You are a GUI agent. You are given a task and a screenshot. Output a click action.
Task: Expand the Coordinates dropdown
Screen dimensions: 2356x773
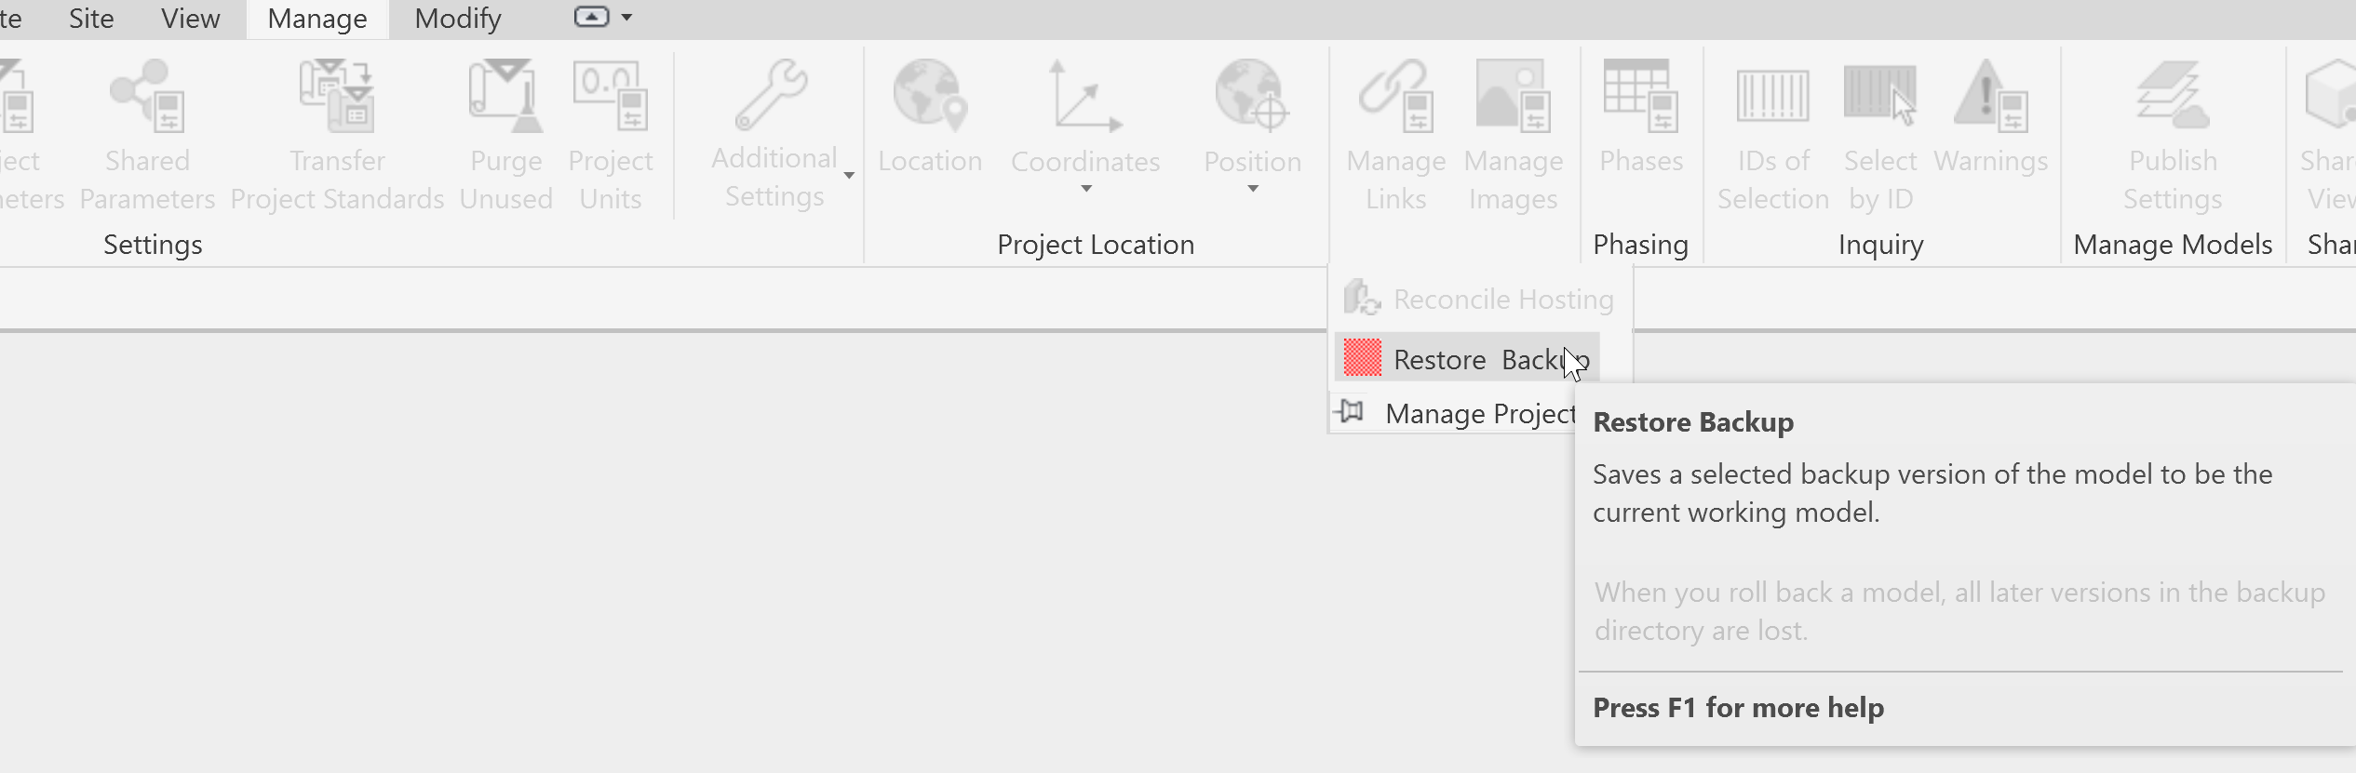click(1085, 188)
